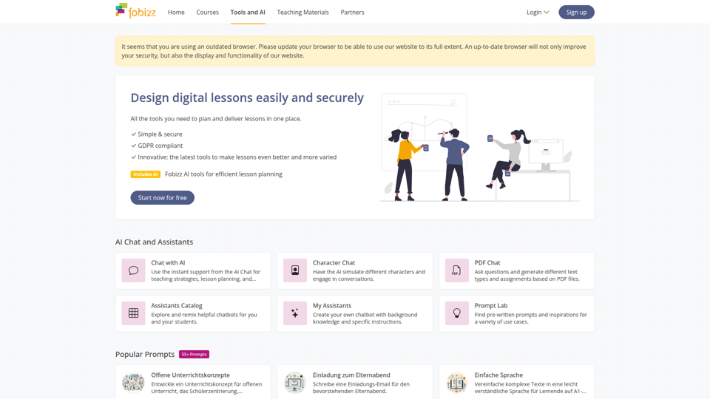Click the fobizz logo
710x399 pixels.
[x=135, y=11]
